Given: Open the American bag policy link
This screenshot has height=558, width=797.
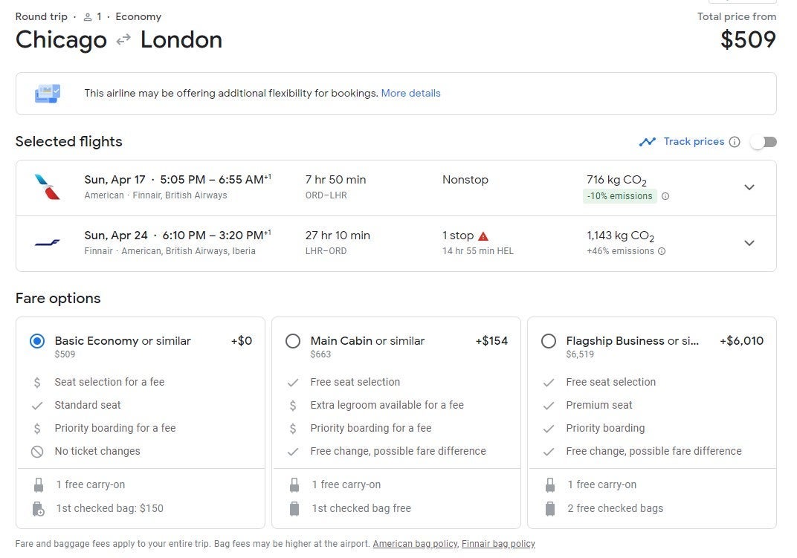Looking at the screenshot, I should (414, 544).
